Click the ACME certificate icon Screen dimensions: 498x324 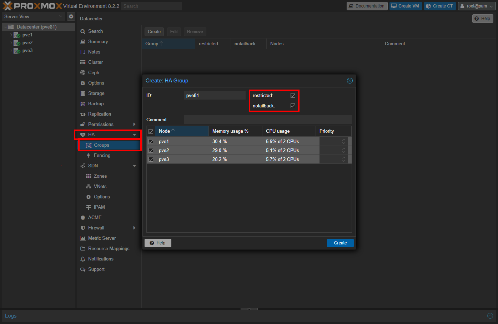point(83,218)
